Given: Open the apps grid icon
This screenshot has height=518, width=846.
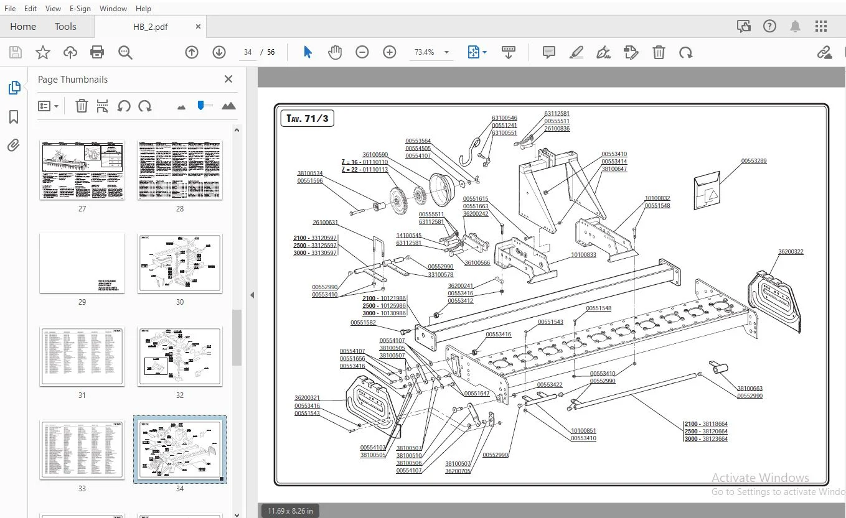Looking at the screenshot, I should [x=821, y=26].
